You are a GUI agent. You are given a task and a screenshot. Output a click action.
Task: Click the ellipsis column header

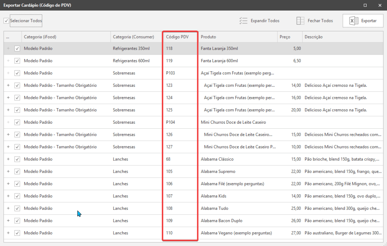tap(12, 37)
